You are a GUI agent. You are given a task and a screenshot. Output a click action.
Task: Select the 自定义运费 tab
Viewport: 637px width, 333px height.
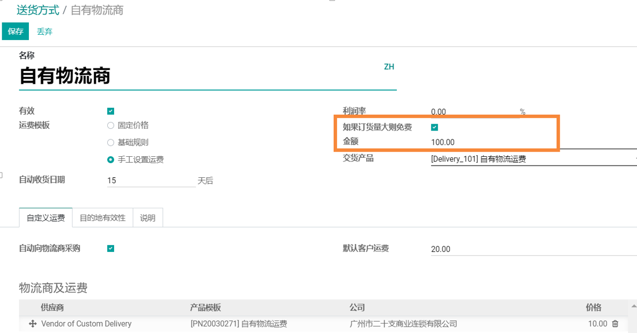46,218
